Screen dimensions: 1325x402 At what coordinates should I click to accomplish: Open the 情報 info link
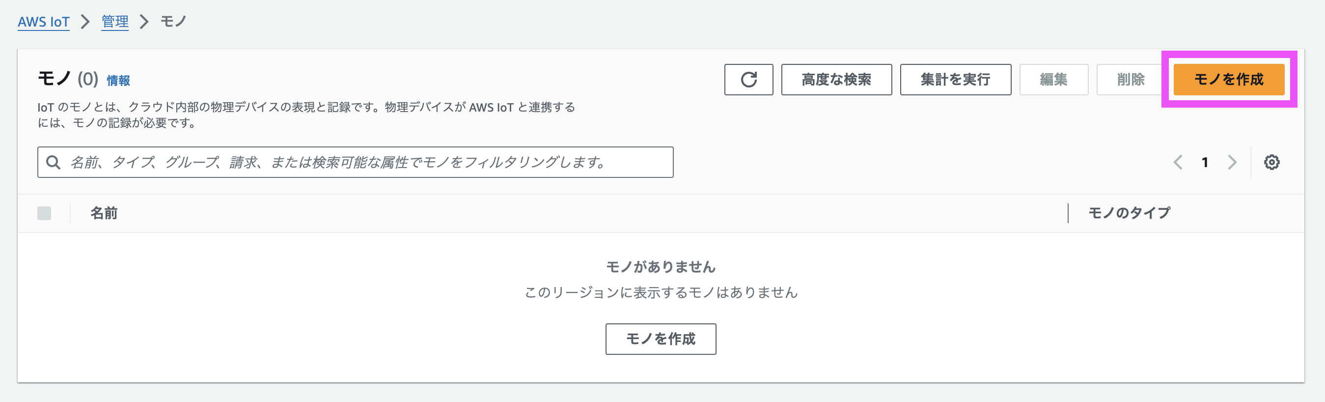(x=118, y=80)
